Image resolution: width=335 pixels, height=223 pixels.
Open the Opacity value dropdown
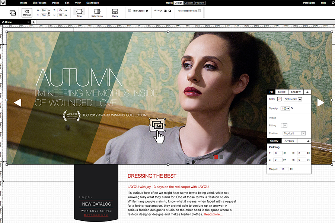pyautogui.click(x=285, y=109)
